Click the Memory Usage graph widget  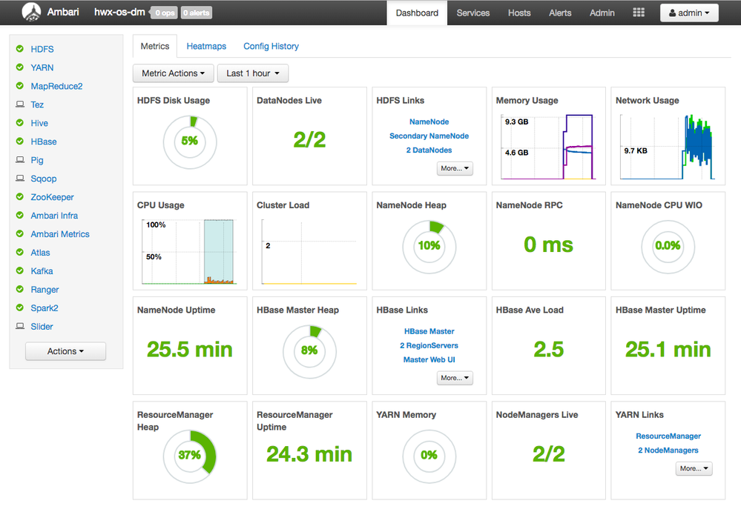(548, 147)
